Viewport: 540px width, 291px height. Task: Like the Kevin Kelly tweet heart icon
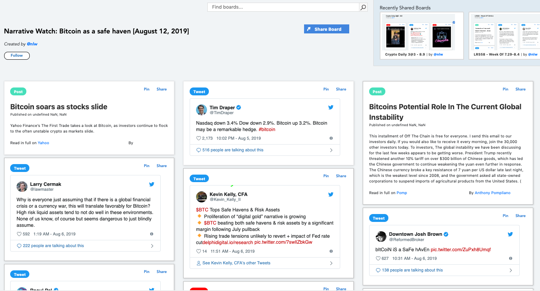199,251
